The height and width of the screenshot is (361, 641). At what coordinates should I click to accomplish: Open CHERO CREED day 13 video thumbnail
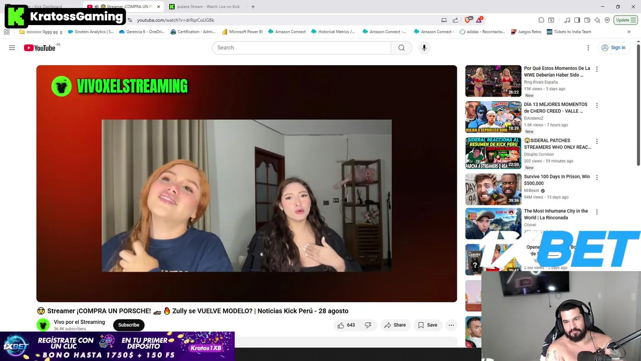[493, 117]
